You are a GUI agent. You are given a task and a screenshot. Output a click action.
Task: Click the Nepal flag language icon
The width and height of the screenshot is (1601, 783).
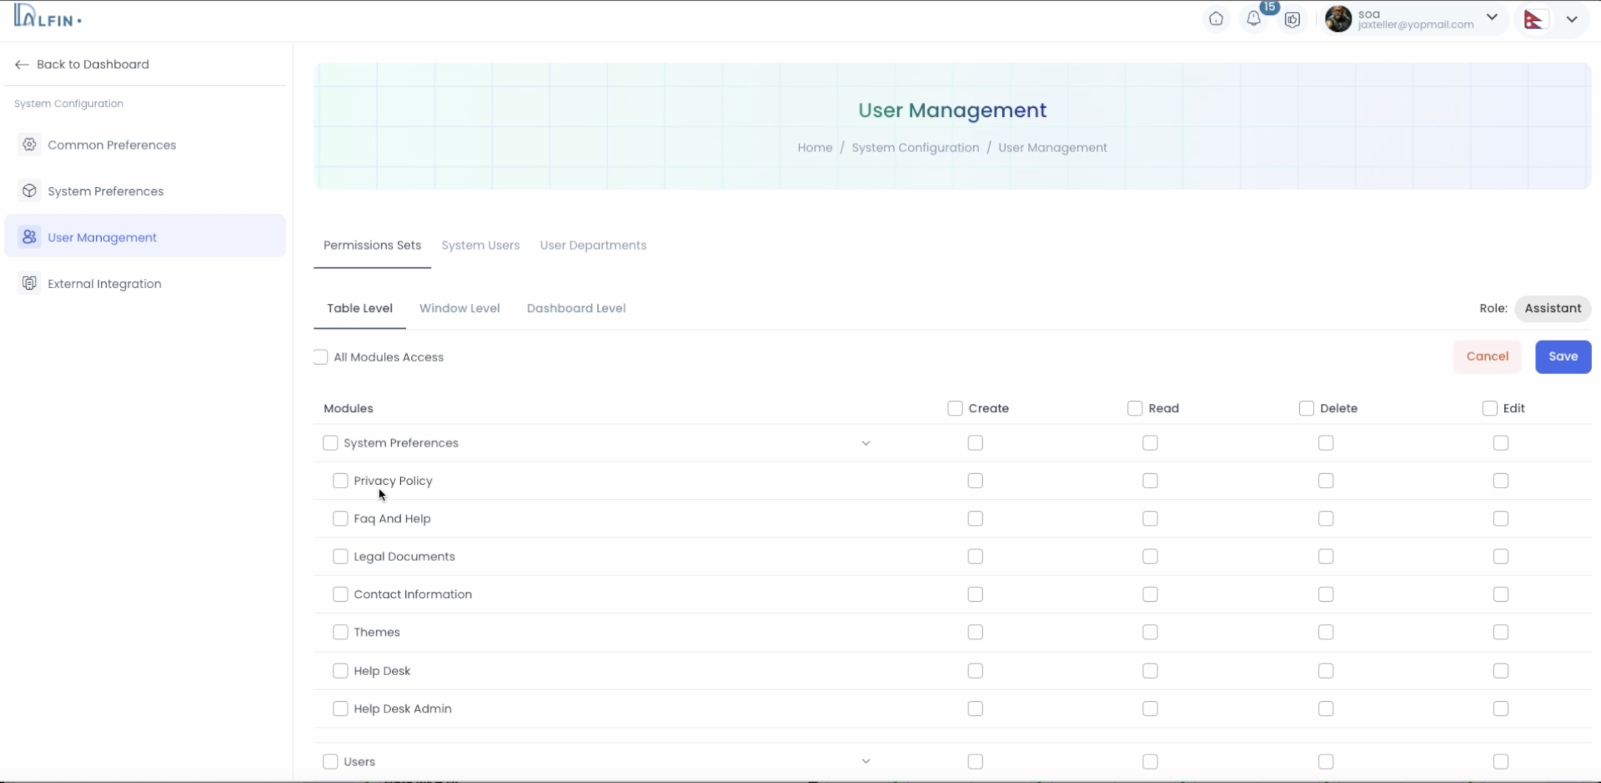(x=1533, y=19)
